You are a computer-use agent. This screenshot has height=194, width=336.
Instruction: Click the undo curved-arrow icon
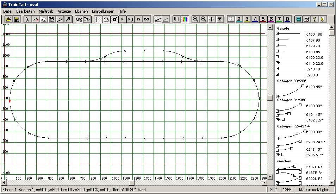click(60, 19)
